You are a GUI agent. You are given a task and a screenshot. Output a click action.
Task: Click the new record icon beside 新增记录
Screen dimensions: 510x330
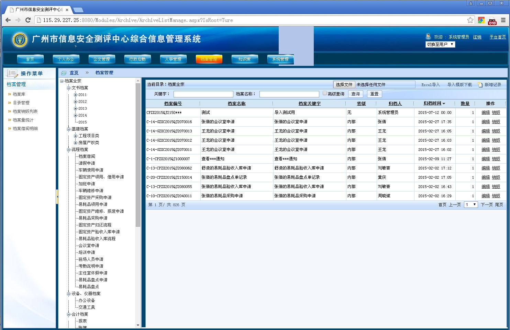click(x=480, y=84)
